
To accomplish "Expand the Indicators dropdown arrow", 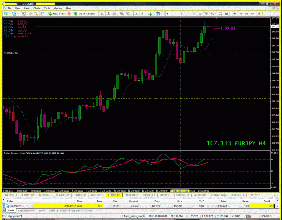I will click(153, 14).
